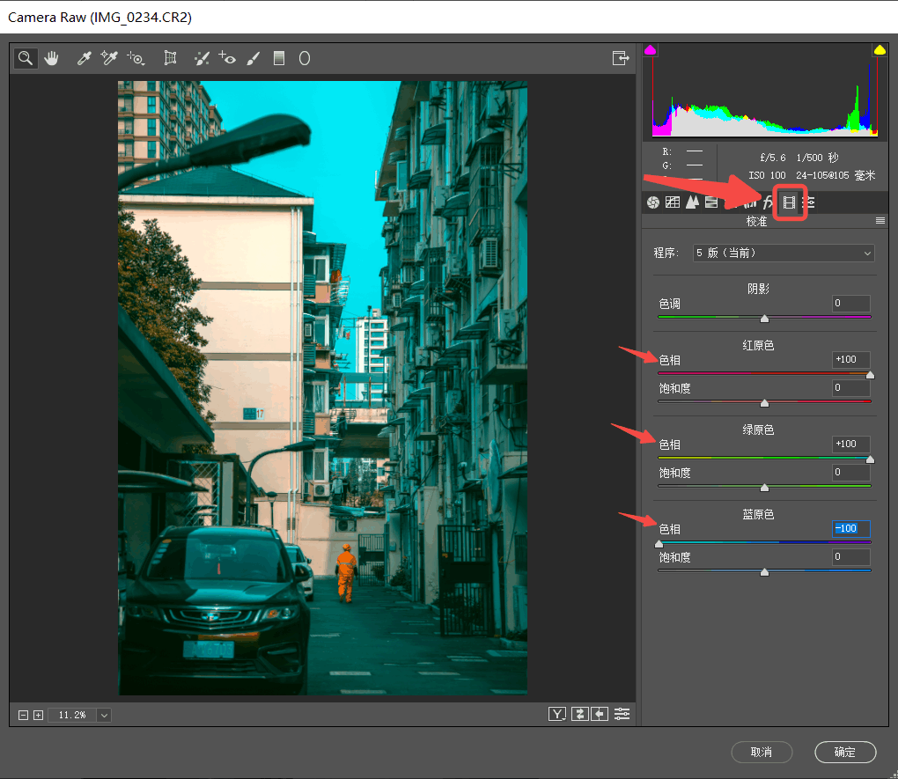This screenshot has width=898, height=779.
Task: Select the Hand tool
Action: point(51,59)
